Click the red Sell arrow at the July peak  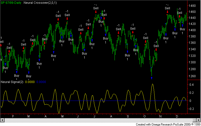coord(96,12)
